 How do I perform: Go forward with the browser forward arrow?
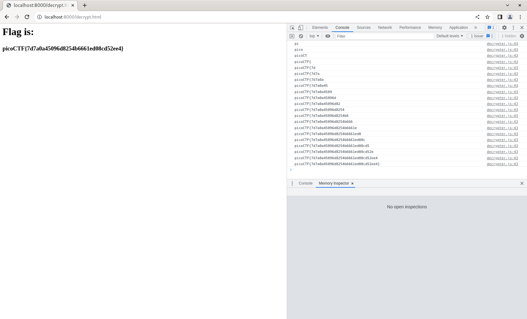(17, 17)
